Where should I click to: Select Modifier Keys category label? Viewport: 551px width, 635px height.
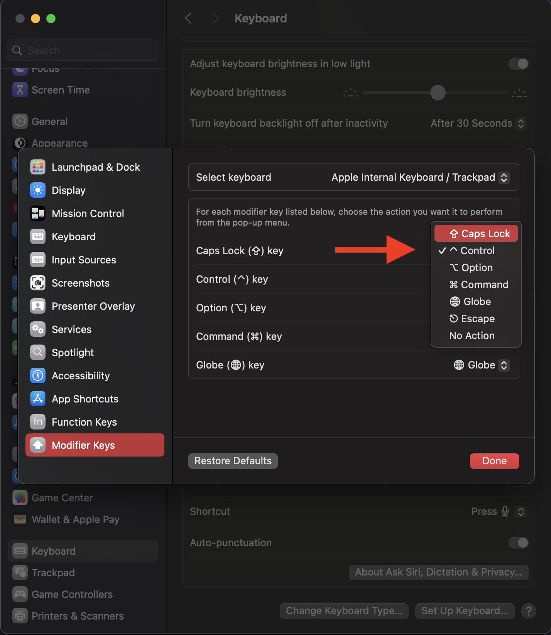tap(83, 445)
